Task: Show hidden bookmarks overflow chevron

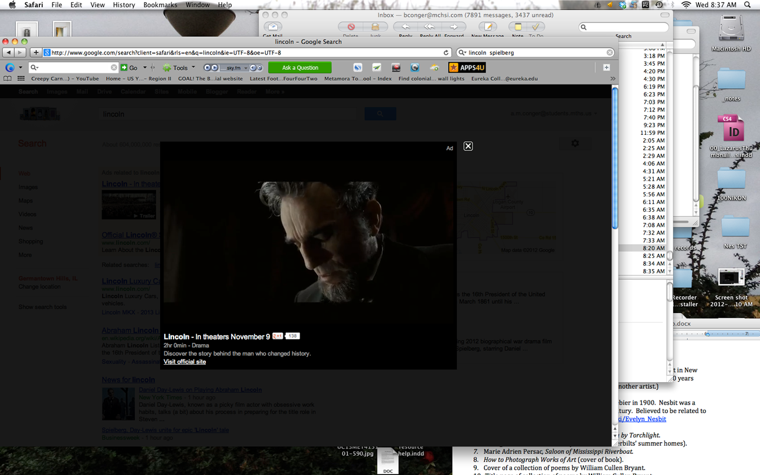Action: 613,79
